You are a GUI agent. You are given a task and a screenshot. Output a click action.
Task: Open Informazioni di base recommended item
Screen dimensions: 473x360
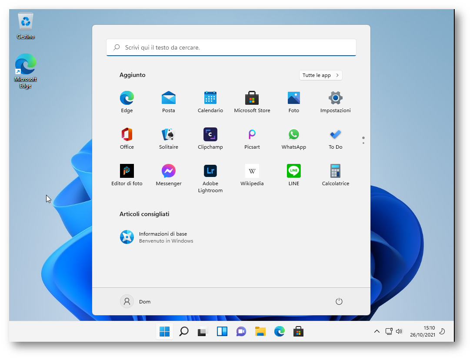(x=157, y=237)
